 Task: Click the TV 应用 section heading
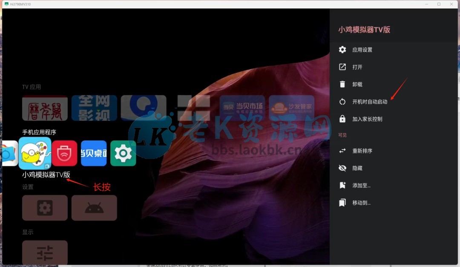click(32, 87)
